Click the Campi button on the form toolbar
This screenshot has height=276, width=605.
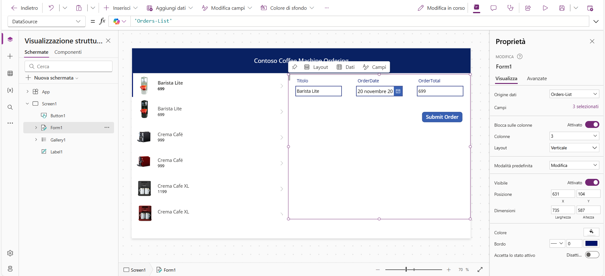tap(375, 67)
